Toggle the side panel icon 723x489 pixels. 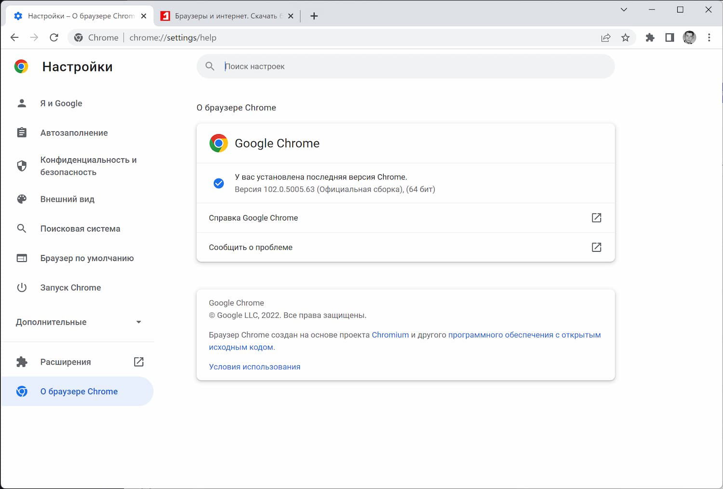tap(669, 38)
